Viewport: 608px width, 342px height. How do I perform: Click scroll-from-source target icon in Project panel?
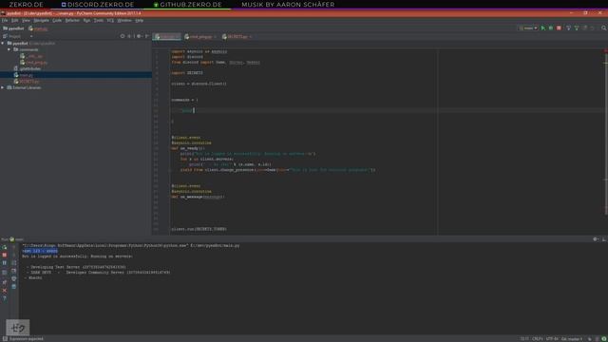point(123,36)
